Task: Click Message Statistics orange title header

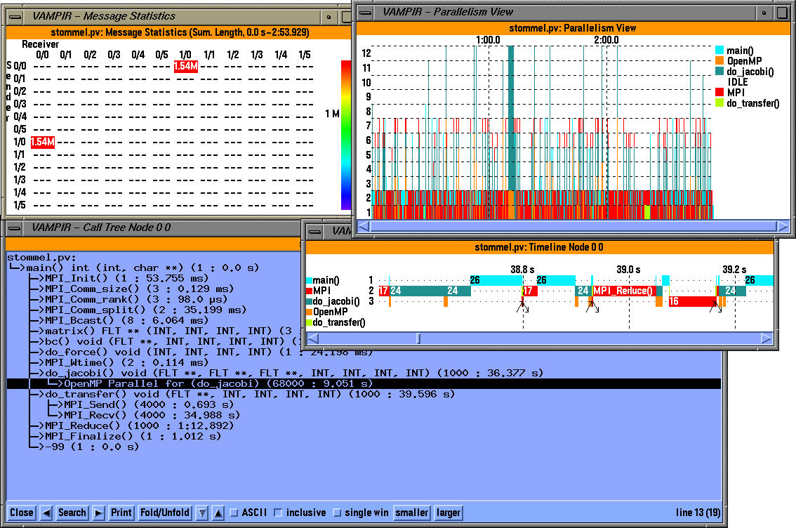Action: point(180,32)
